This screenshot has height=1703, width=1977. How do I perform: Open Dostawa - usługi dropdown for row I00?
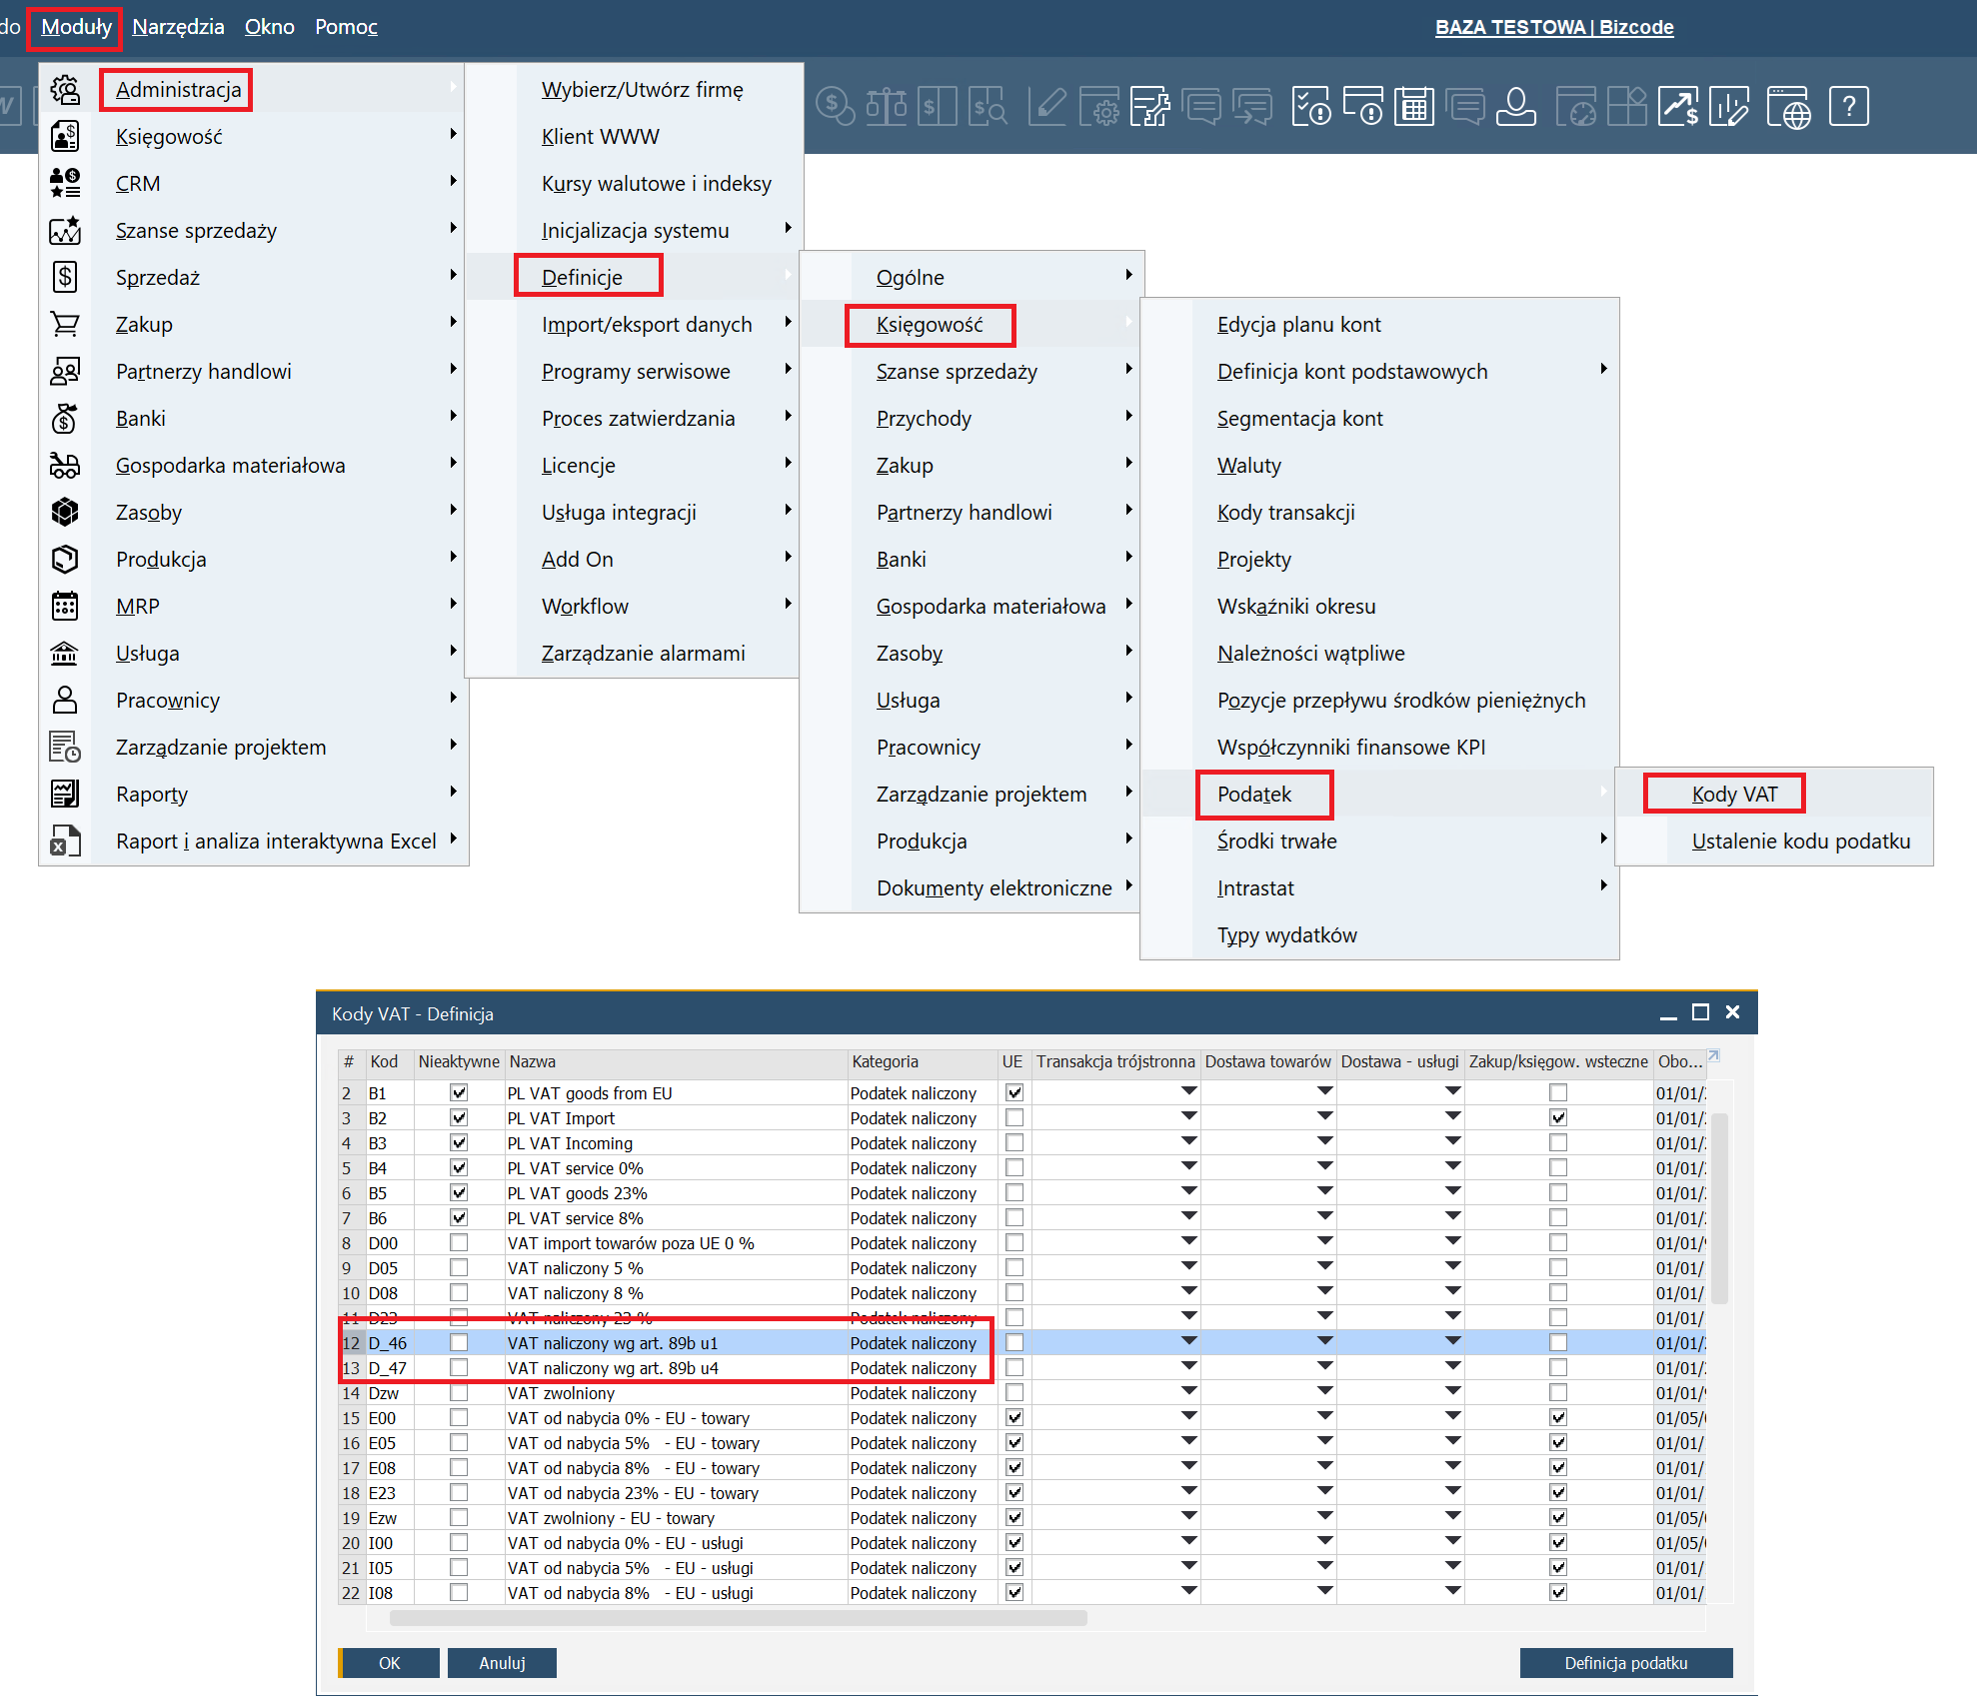(1452, 1541)
